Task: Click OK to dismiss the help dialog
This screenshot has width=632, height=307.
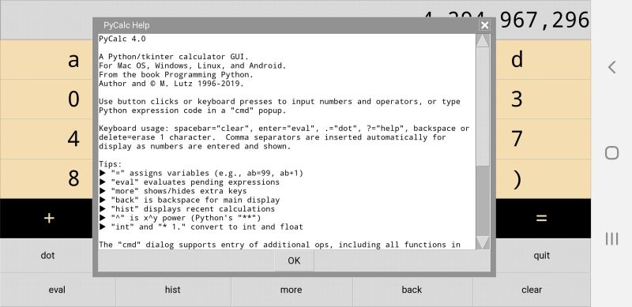Action: point(294,260)
